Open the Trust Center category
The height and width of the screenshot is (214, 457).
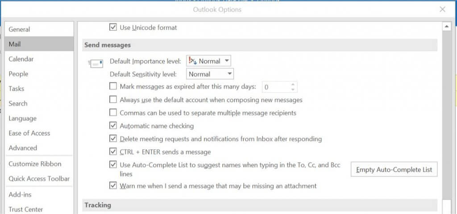[39, 210]
